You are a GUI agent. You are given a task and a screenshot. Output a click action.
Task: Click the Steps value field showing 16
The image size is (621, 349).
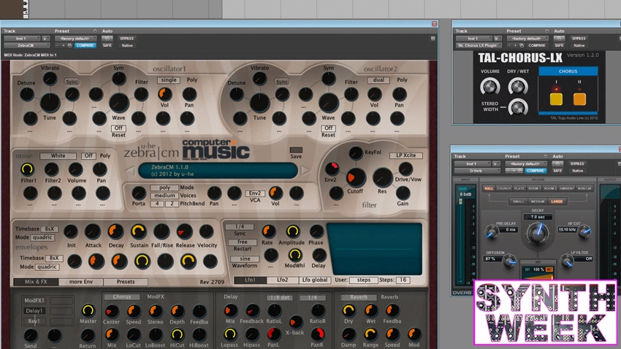click(x=403, y=280)
